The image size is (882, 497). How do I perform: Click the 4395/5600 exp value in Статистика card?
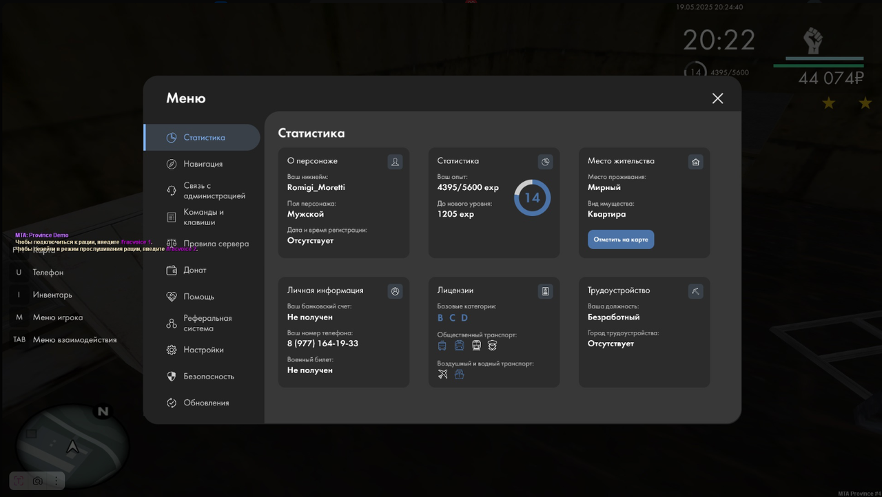click(468, 187)
